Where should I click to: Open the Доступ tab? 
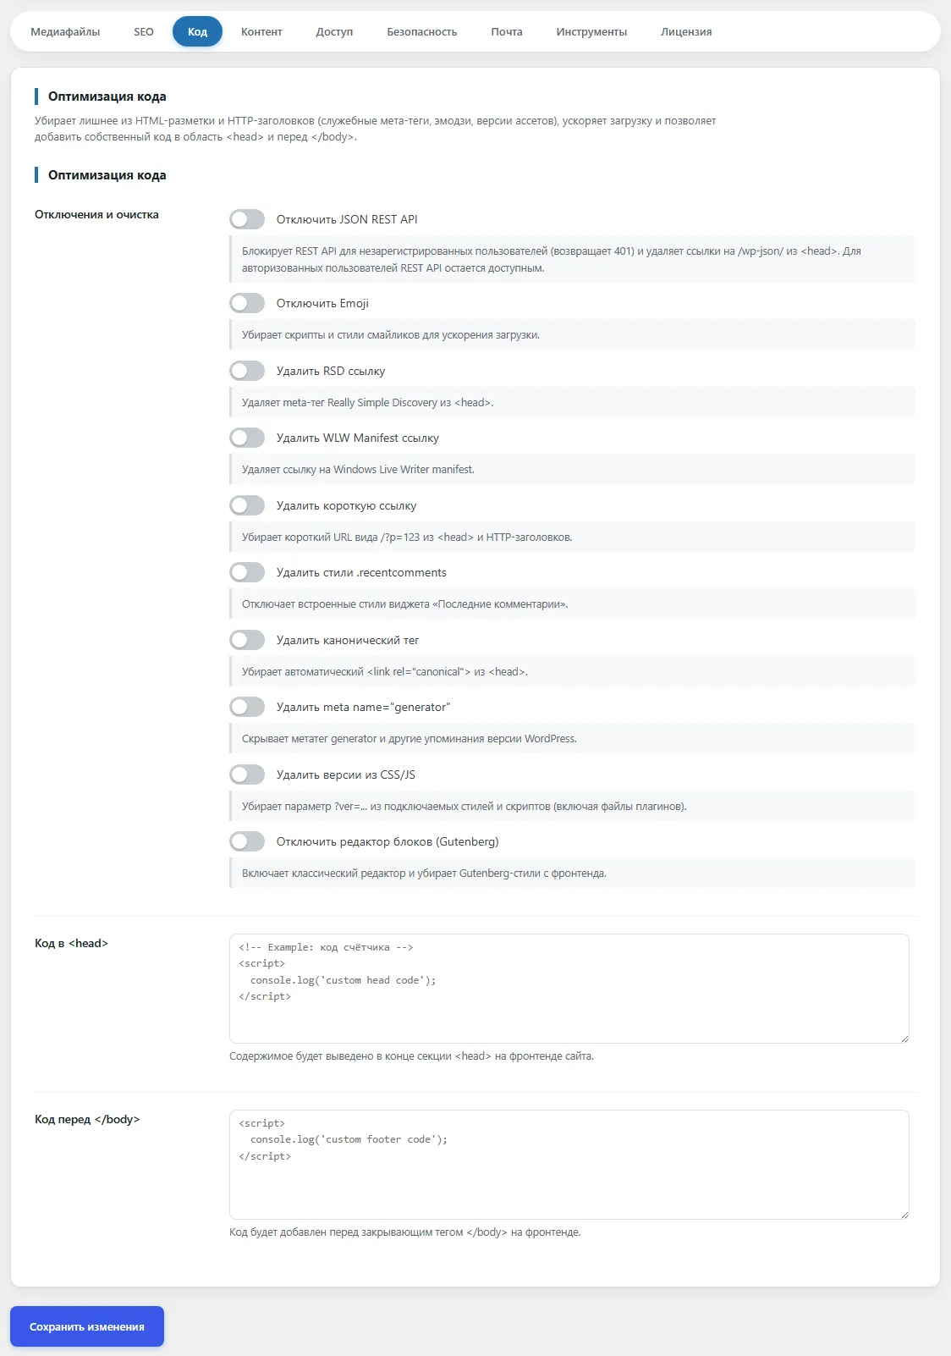(x=334, y=32)
